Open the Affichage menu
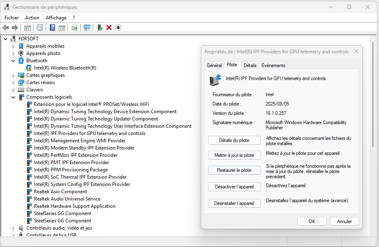 [56, 18]
